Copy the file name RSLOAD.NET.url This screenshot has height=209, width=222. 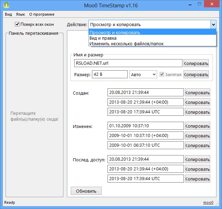pyautogui.click(x=196, y=63)
